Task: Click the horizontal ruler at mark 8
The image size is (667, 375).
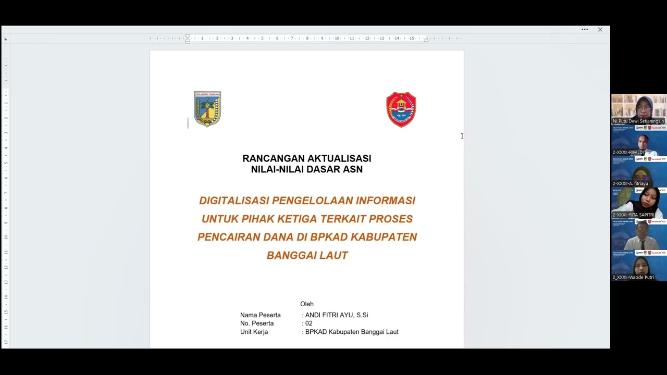Action: [x=307, y=39]
